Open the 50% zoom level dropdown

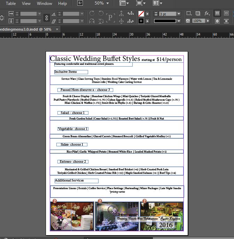109,3
